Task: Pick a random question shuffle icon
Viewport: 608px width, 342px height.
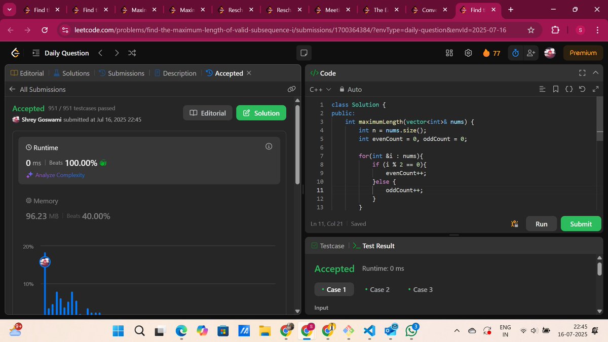Action: (132, 53)
